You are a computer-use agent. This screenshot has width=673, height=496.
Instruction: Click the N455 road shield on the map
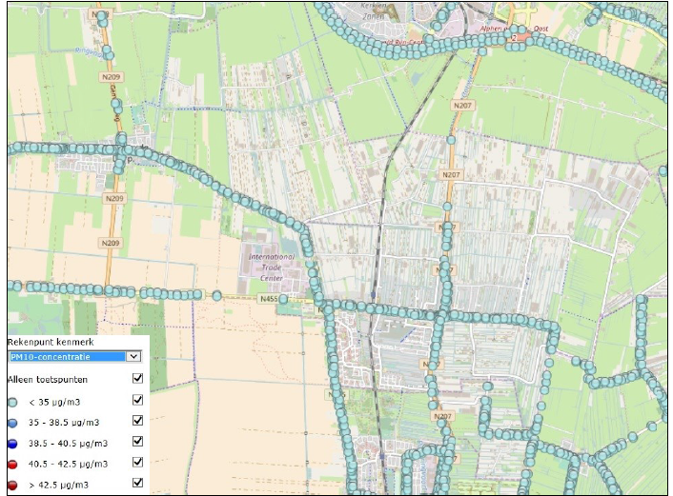(x=270, y=298)
